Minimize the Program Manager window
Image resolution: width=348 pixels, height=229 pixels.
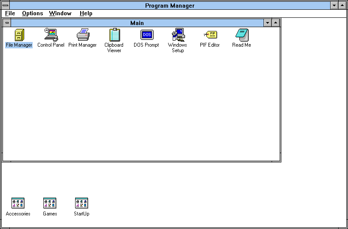click(x=334, y=6)
